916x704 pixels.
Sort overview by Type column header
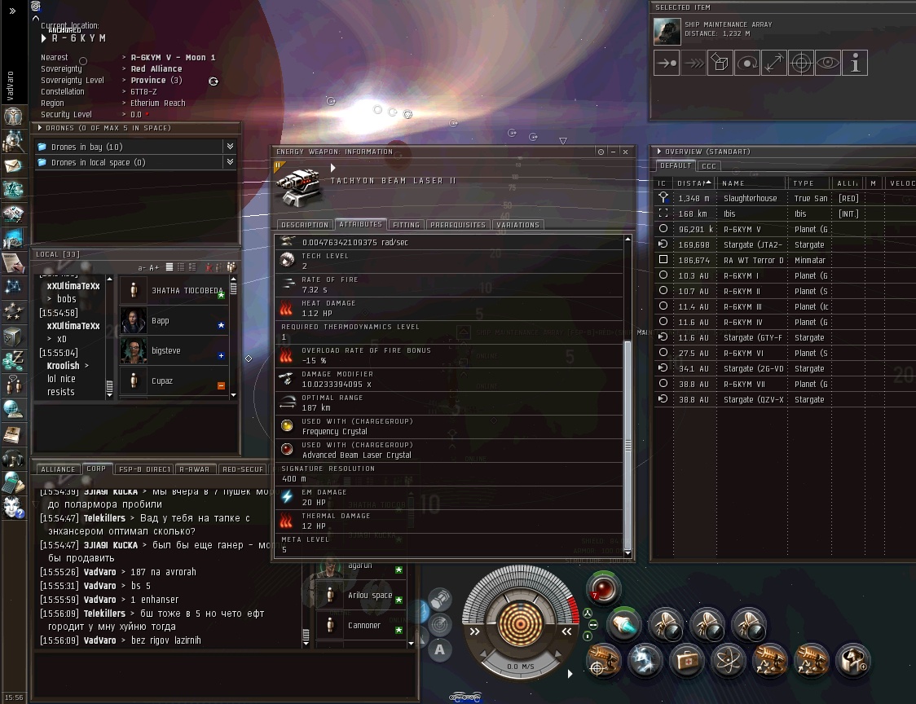pos(809,183)
